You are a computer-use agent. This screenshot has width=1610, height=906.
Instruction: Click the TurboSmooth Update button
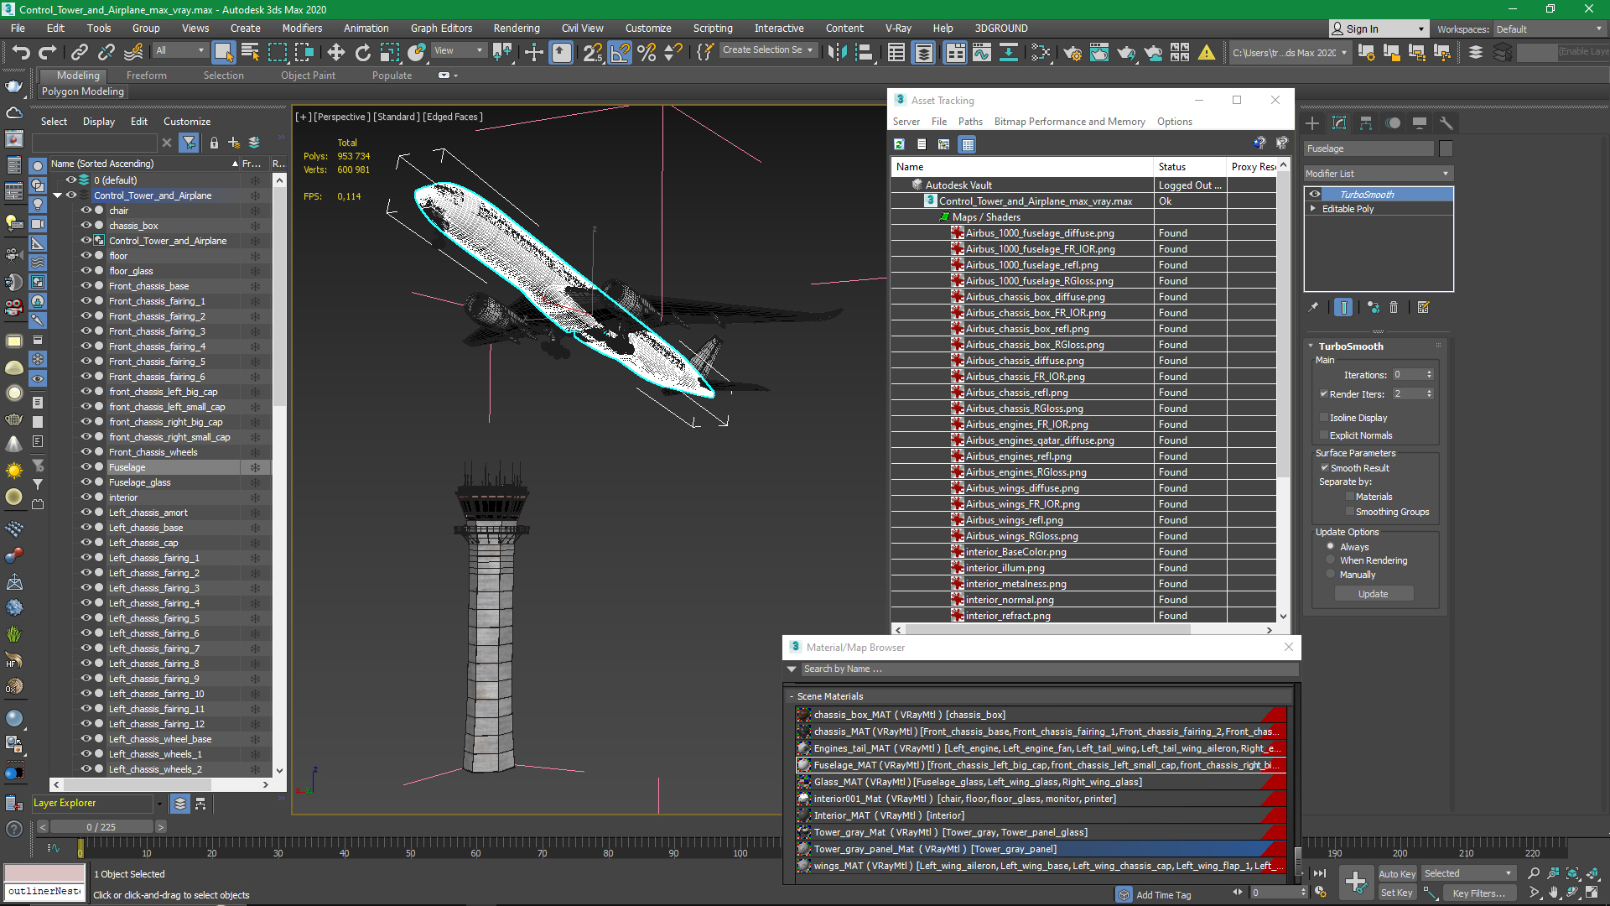1374,594
